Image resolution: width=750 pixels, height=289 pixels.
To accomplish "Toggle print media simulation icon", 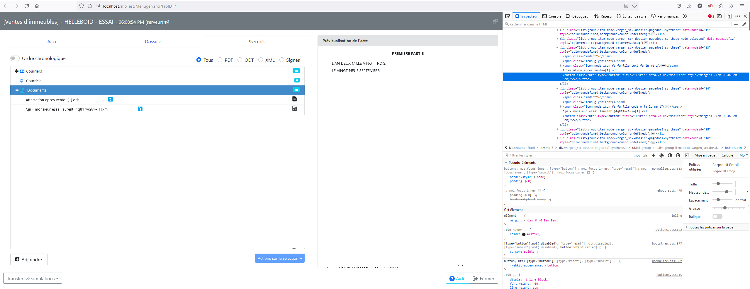I will 678,155.
